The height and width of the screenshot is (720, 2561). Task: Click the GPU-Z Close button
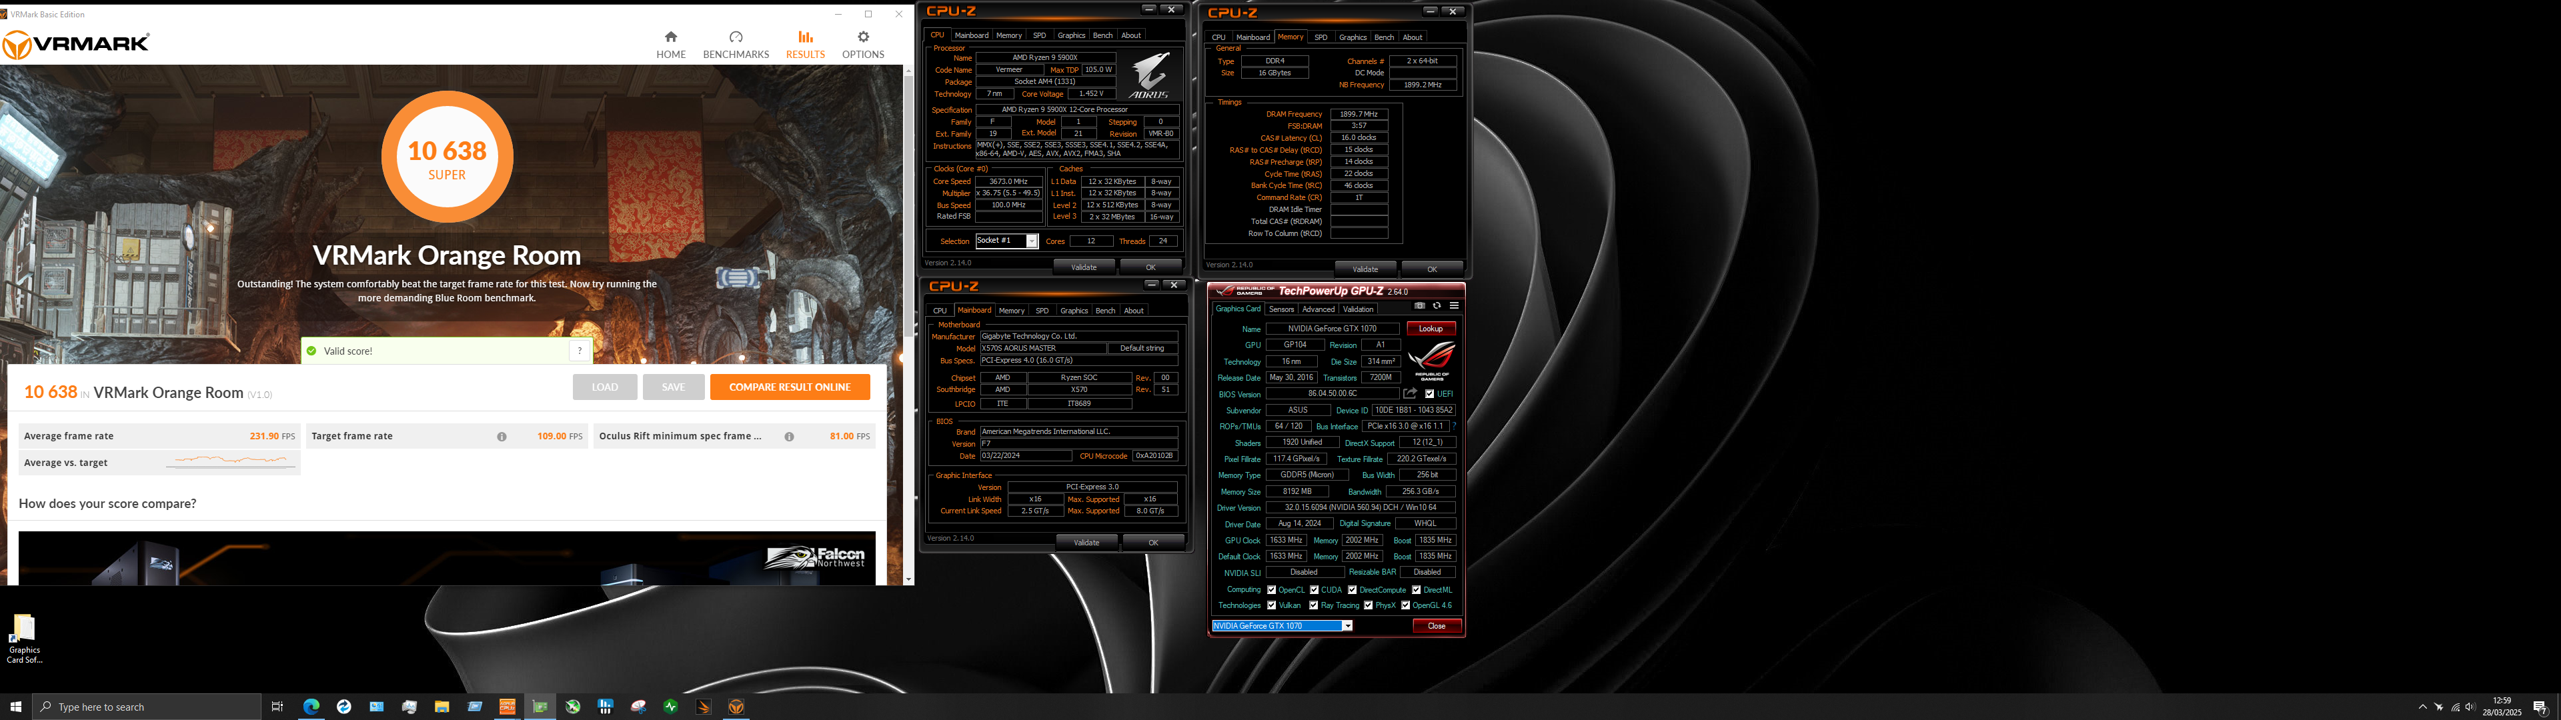(1437, 625)
